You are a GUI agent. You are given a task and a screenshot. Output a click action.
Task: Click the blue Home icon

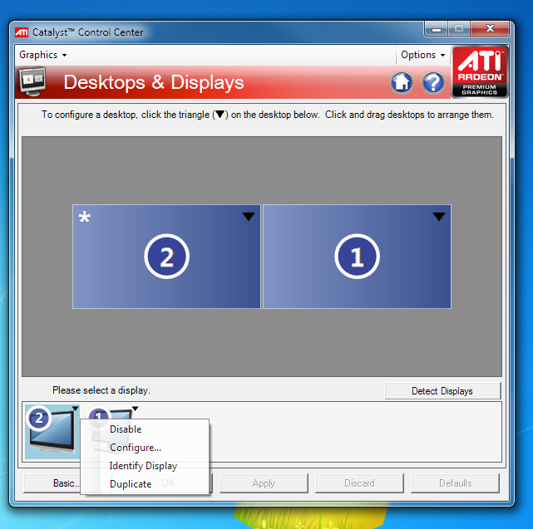point(402,82)
